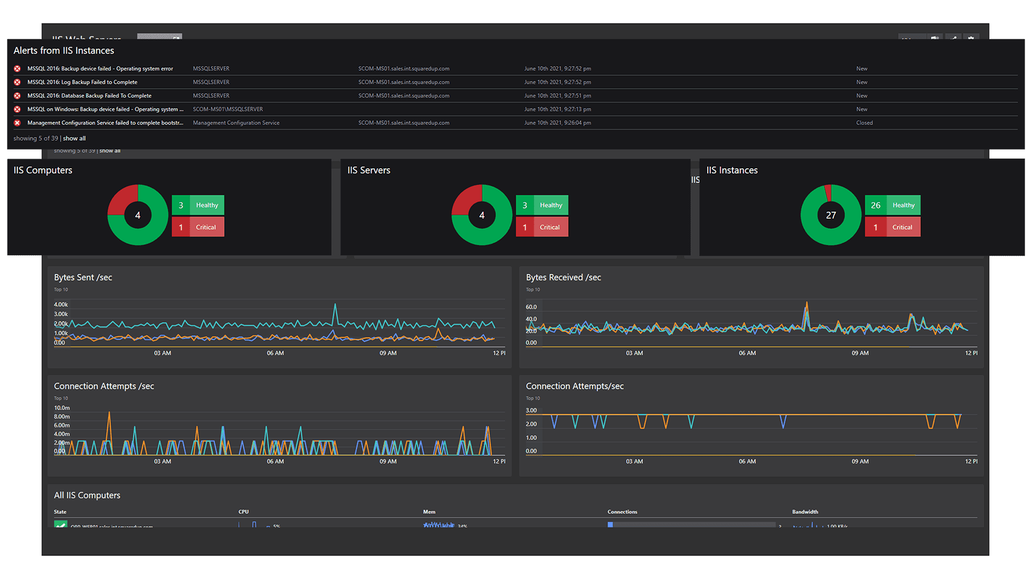Open the dropdown next to the IIS Web Servers title
1031x579 pixels.
pyautogui.click(x=159, y=39)
